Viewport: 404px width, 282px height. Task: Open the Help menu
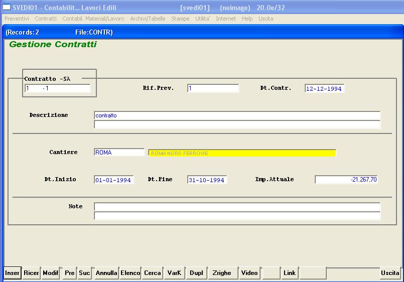pyautogui.click(x=247, y=19)
